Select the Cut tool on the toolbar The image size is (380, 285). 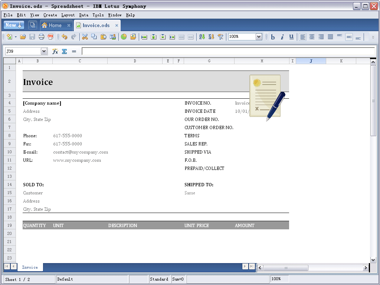click(84, 37)
